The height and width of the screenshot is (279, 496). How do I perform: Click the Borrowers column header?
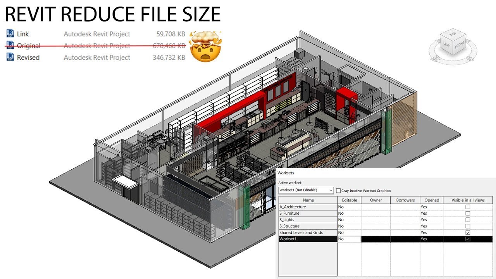(405, 200)
